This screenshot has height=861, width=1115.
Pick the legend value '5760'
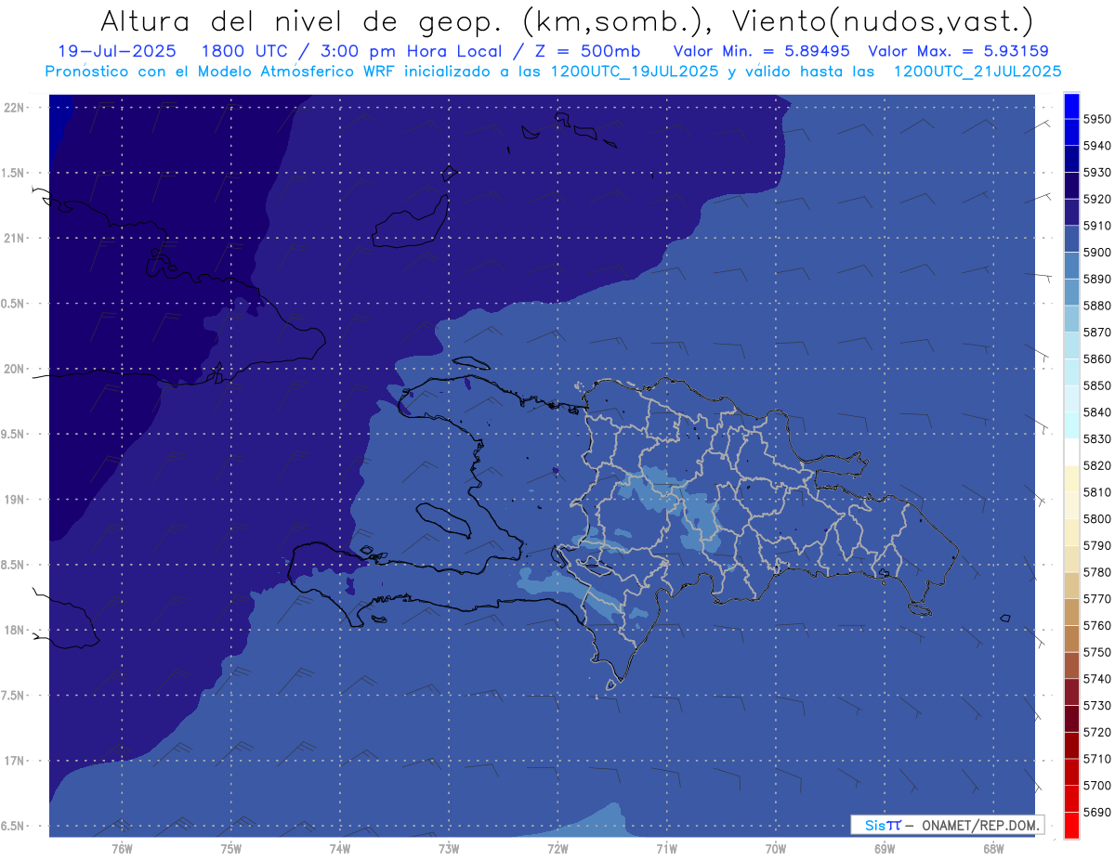[1096, 625]
